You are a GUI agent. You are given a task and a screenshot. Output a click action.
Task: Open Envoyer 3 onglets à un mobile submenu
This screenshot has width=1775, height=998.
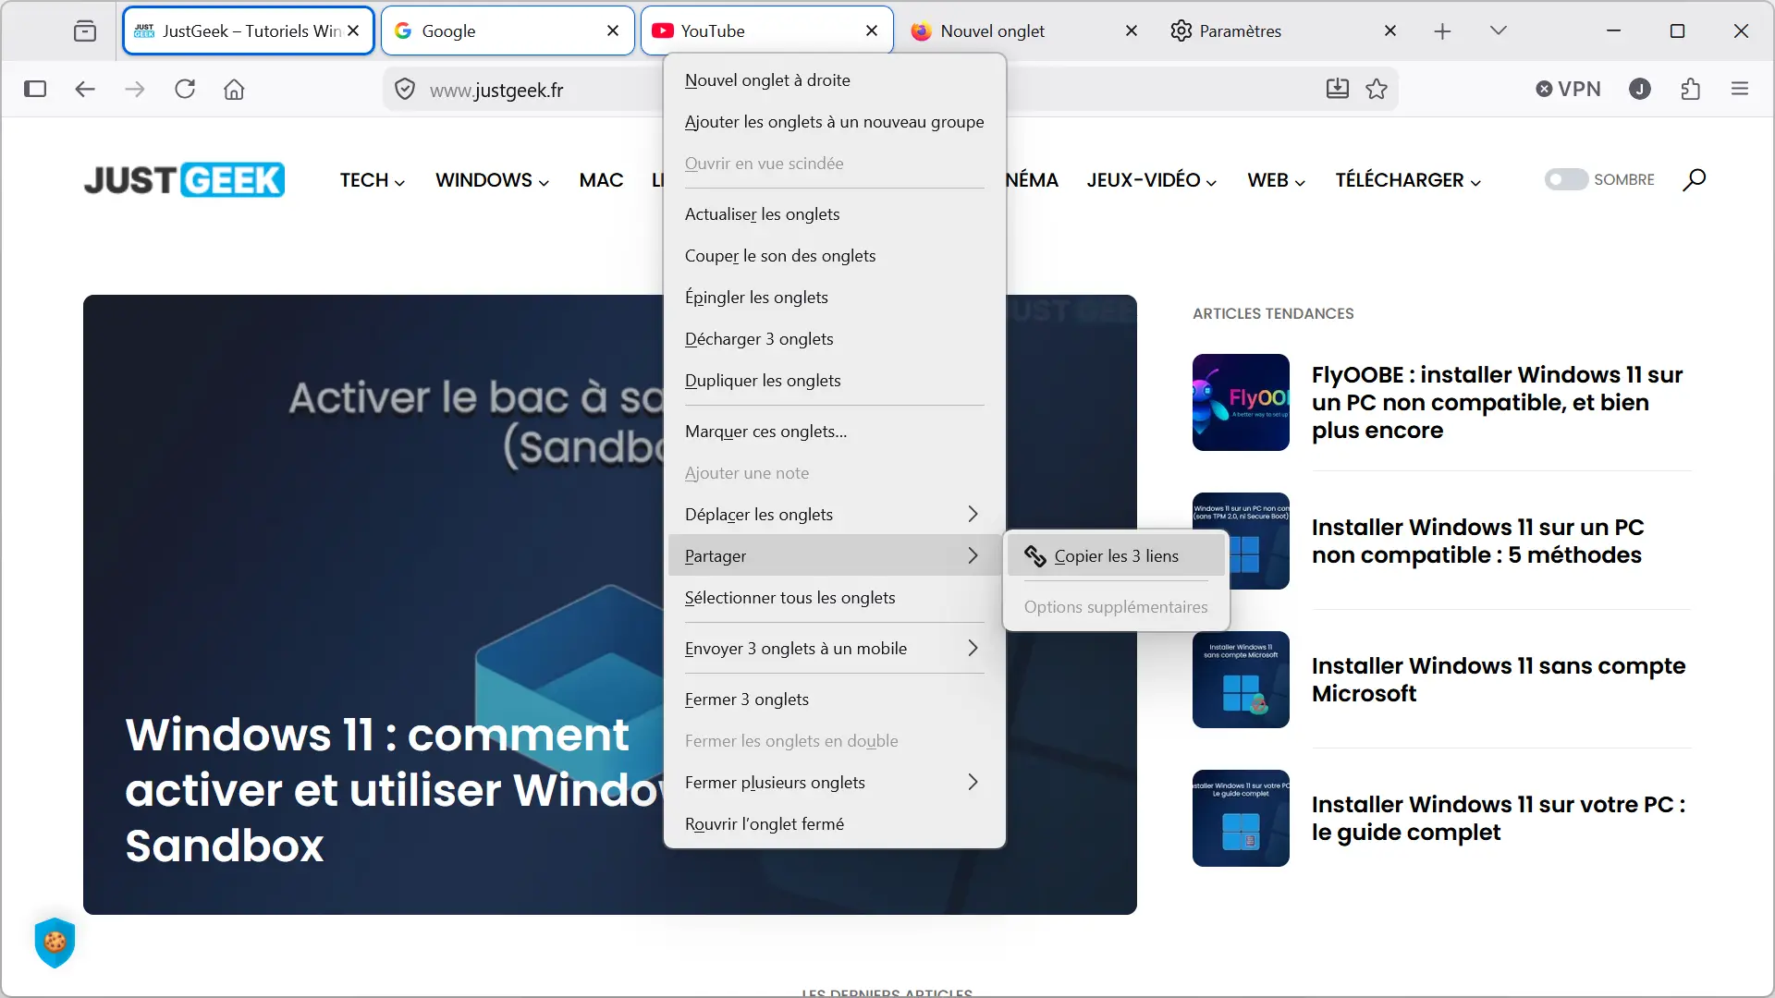pyautogui.click(x=834, y=648)
